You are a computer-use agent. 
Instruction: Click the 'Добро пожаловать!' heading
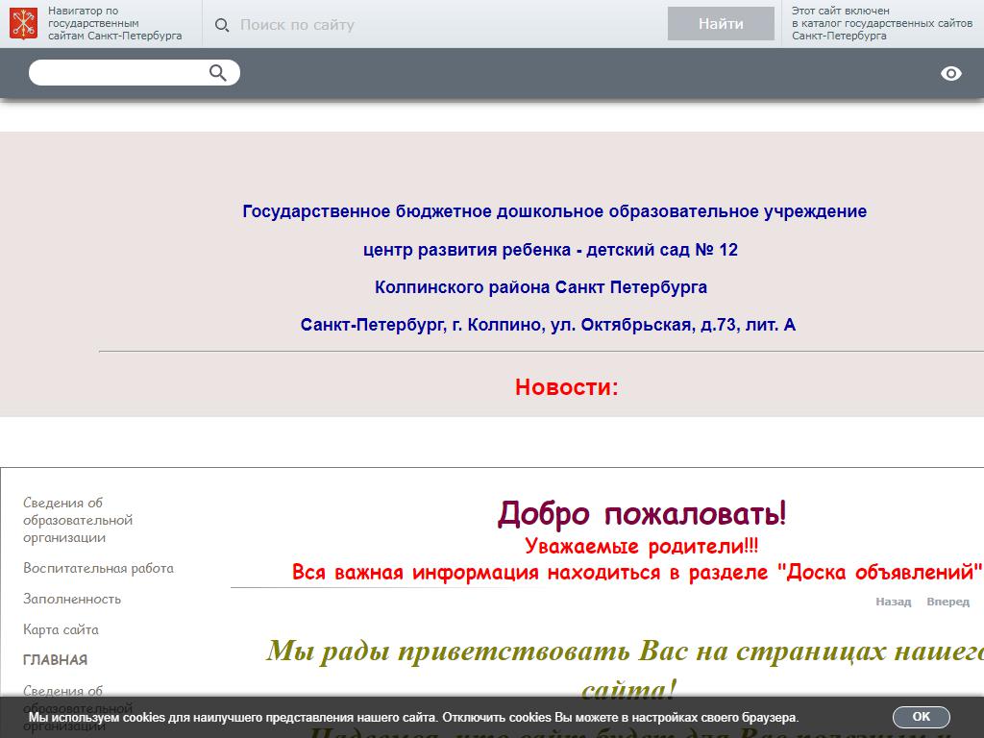641,513
